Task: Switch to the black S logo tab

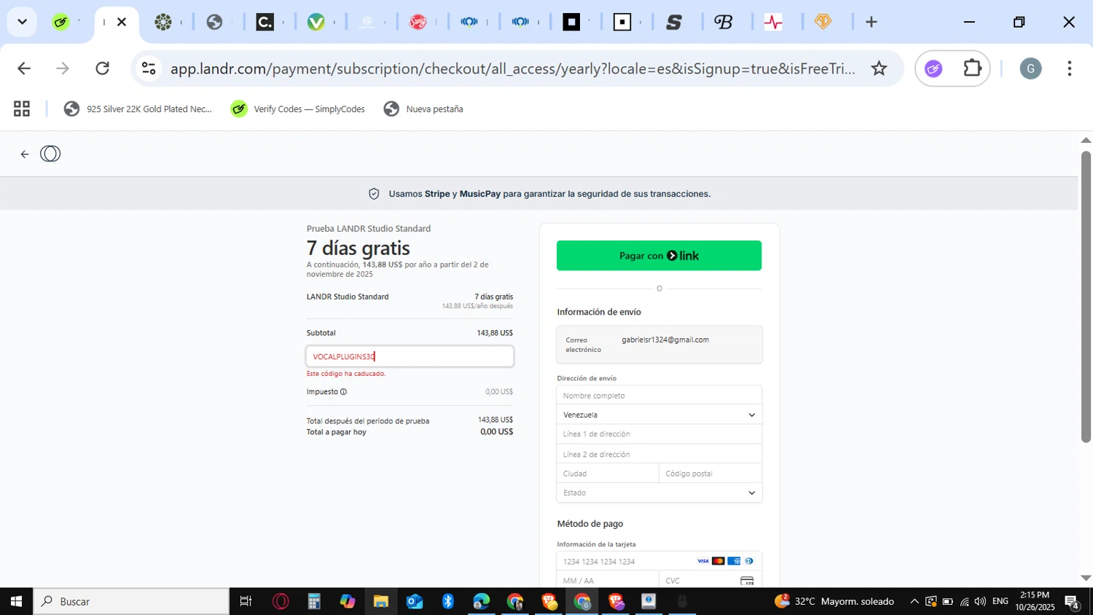Action: pyautogui.click(x=674, y=22)
